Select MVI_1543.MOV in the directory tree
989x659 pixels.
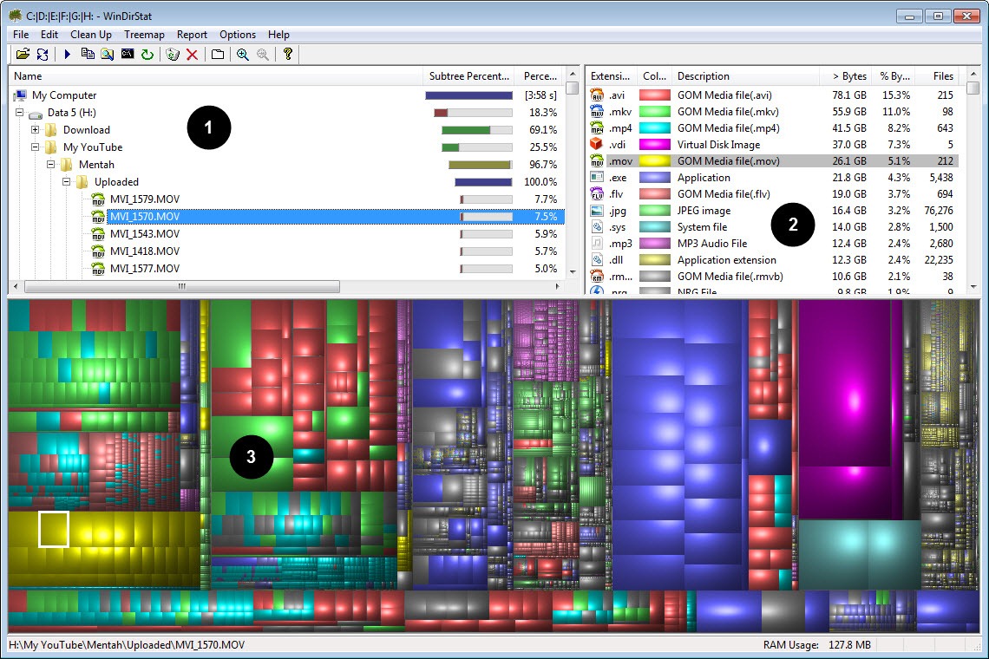(145, 234)
